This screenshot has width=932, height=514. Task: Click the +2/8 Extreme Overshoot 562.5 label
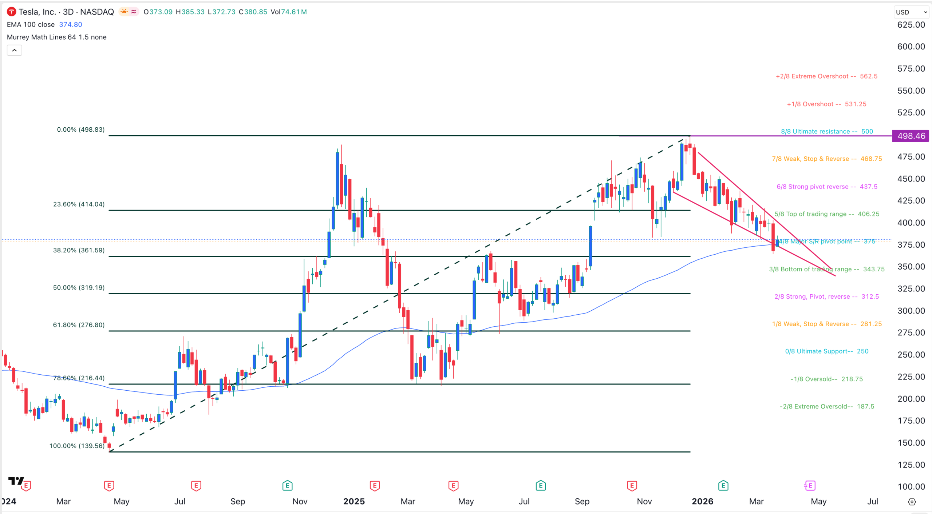(826, 76)
